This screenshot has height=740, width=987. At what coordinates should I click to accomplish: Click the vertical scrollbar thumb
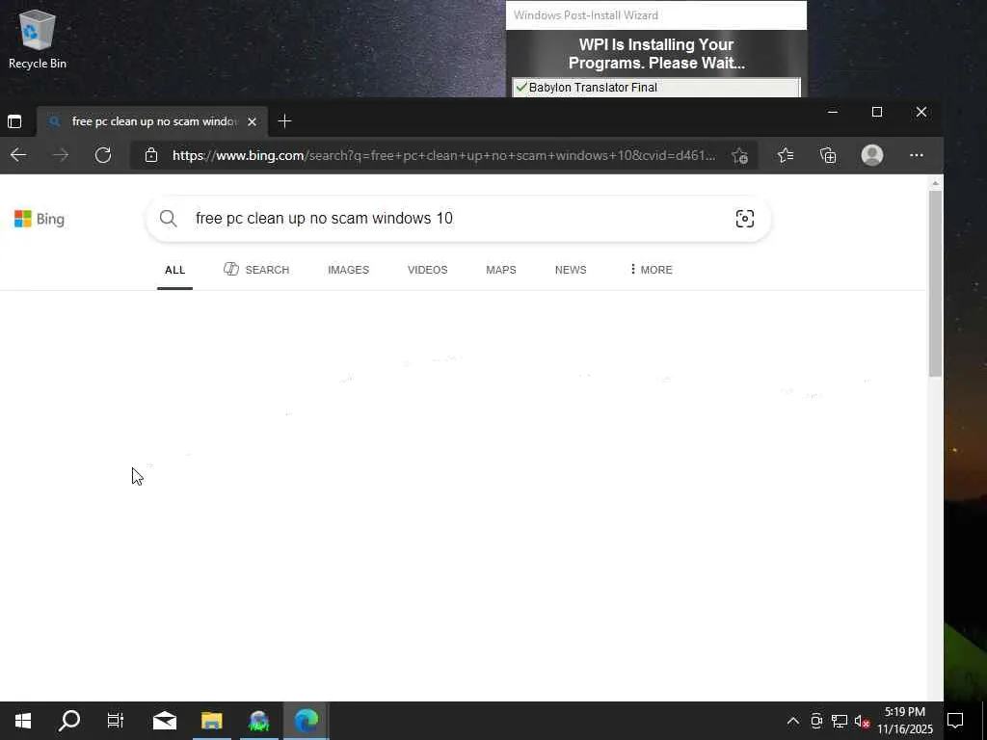(x=935, y=283)
